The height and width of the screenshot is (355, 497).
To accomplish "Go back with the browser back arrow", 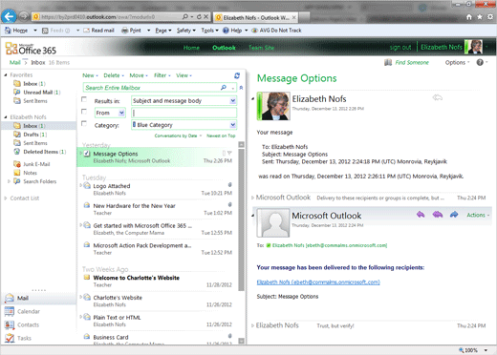I will pyautogui.click(x=9, y=16).
